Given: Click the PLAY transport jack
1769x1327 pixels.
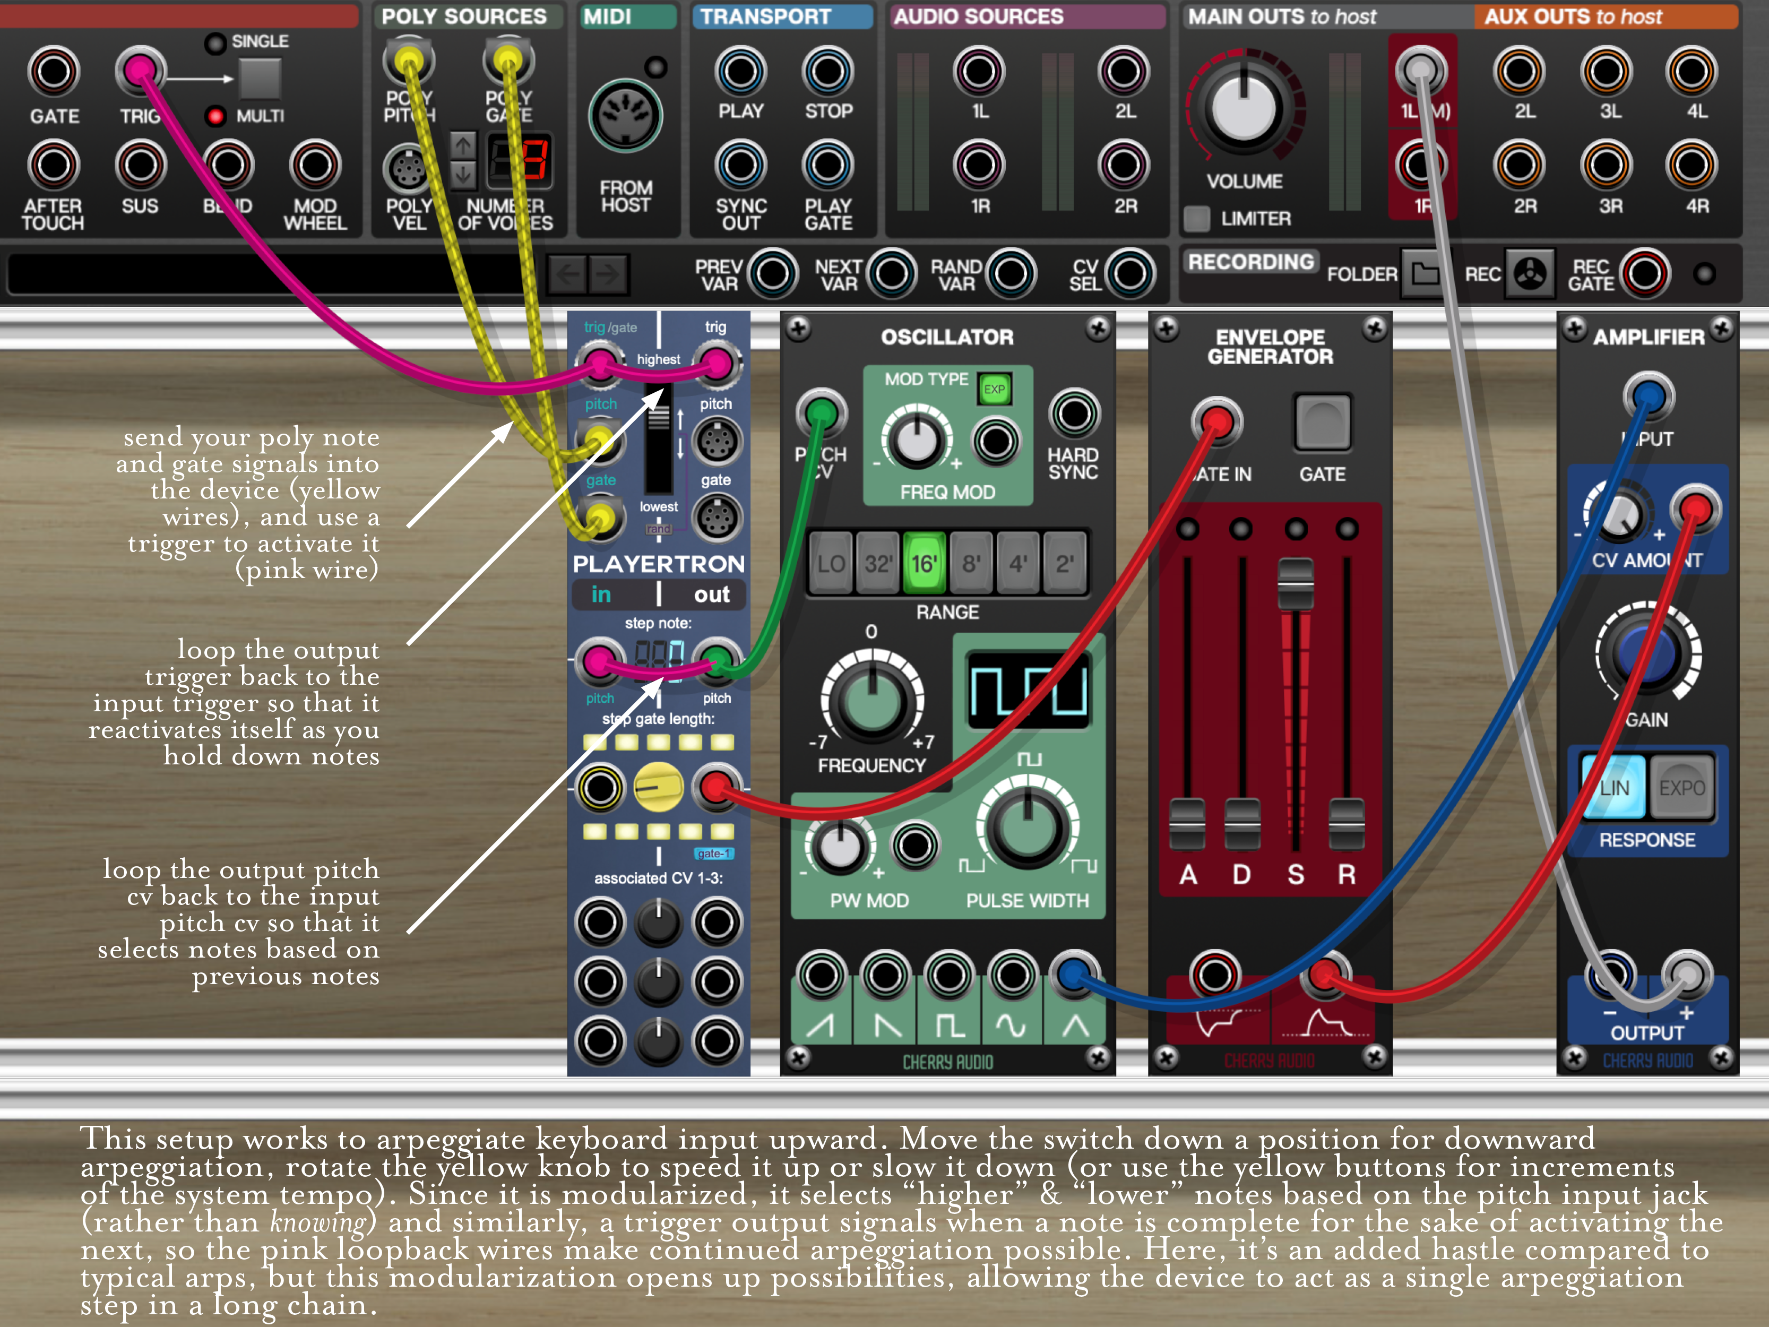Looking at the screenshot, I should (740, 71).
